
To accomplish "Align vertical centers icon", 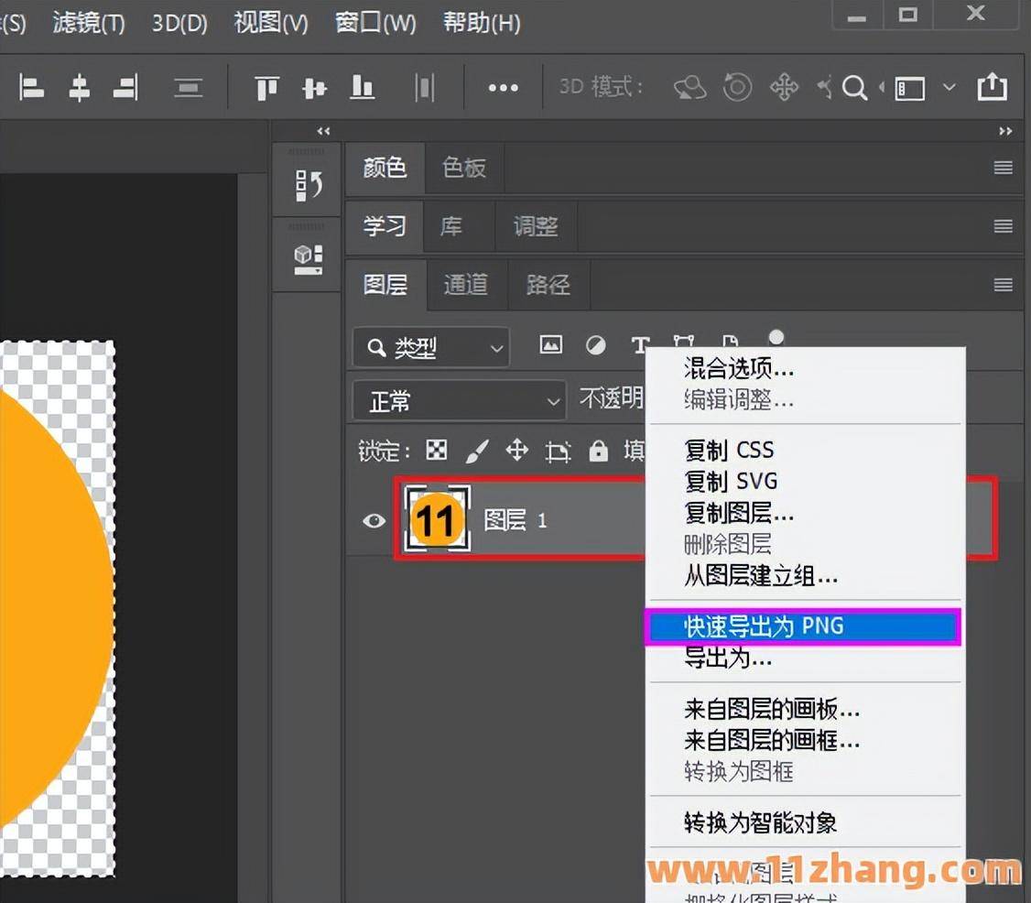I will [314, 88].
